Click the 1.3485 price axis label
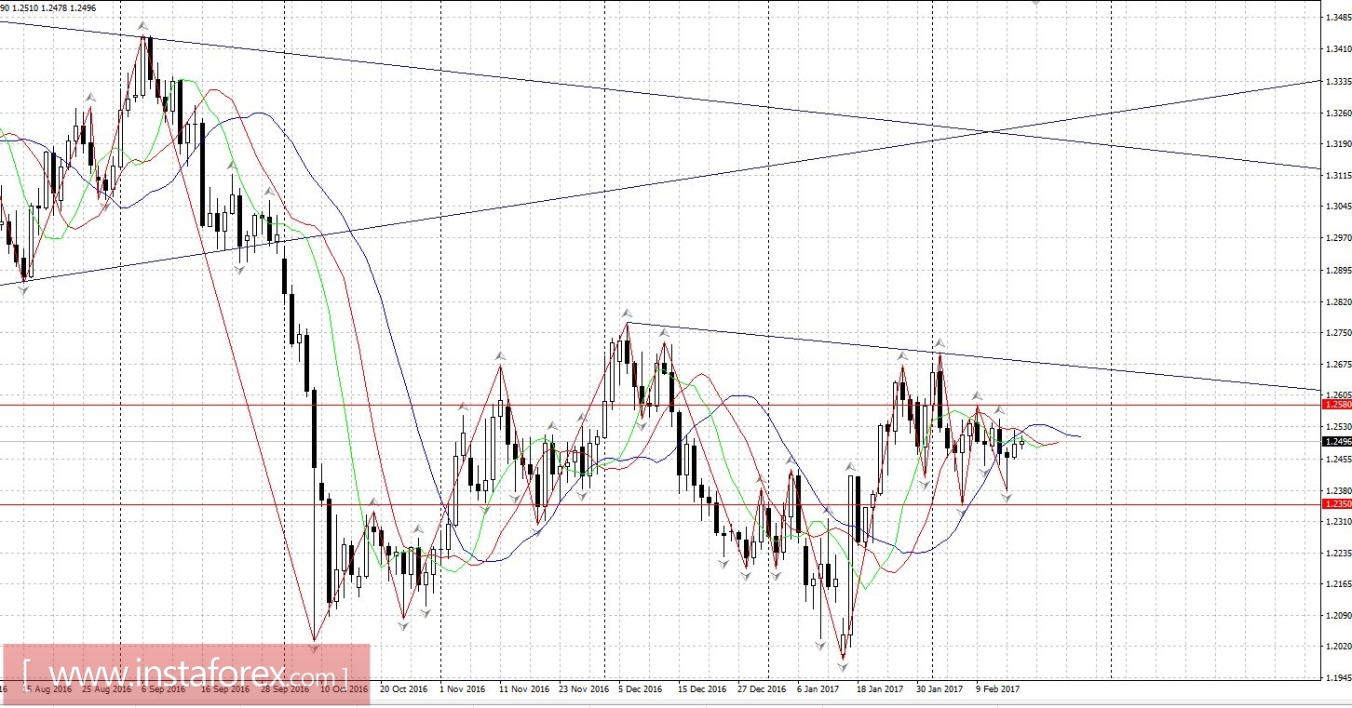 coord(1337,18)
